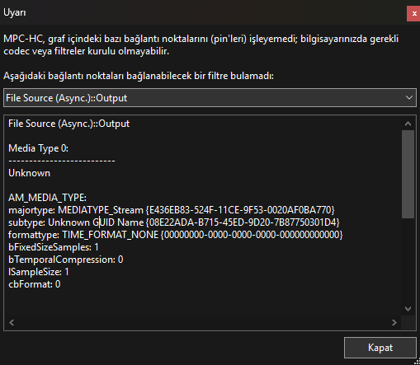Click the 'lSampleSize: 1' line

pos(39,272)
